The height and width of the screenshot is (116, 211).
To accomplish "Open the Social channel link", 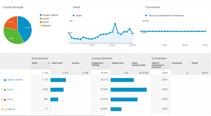I will pos(10,89).
